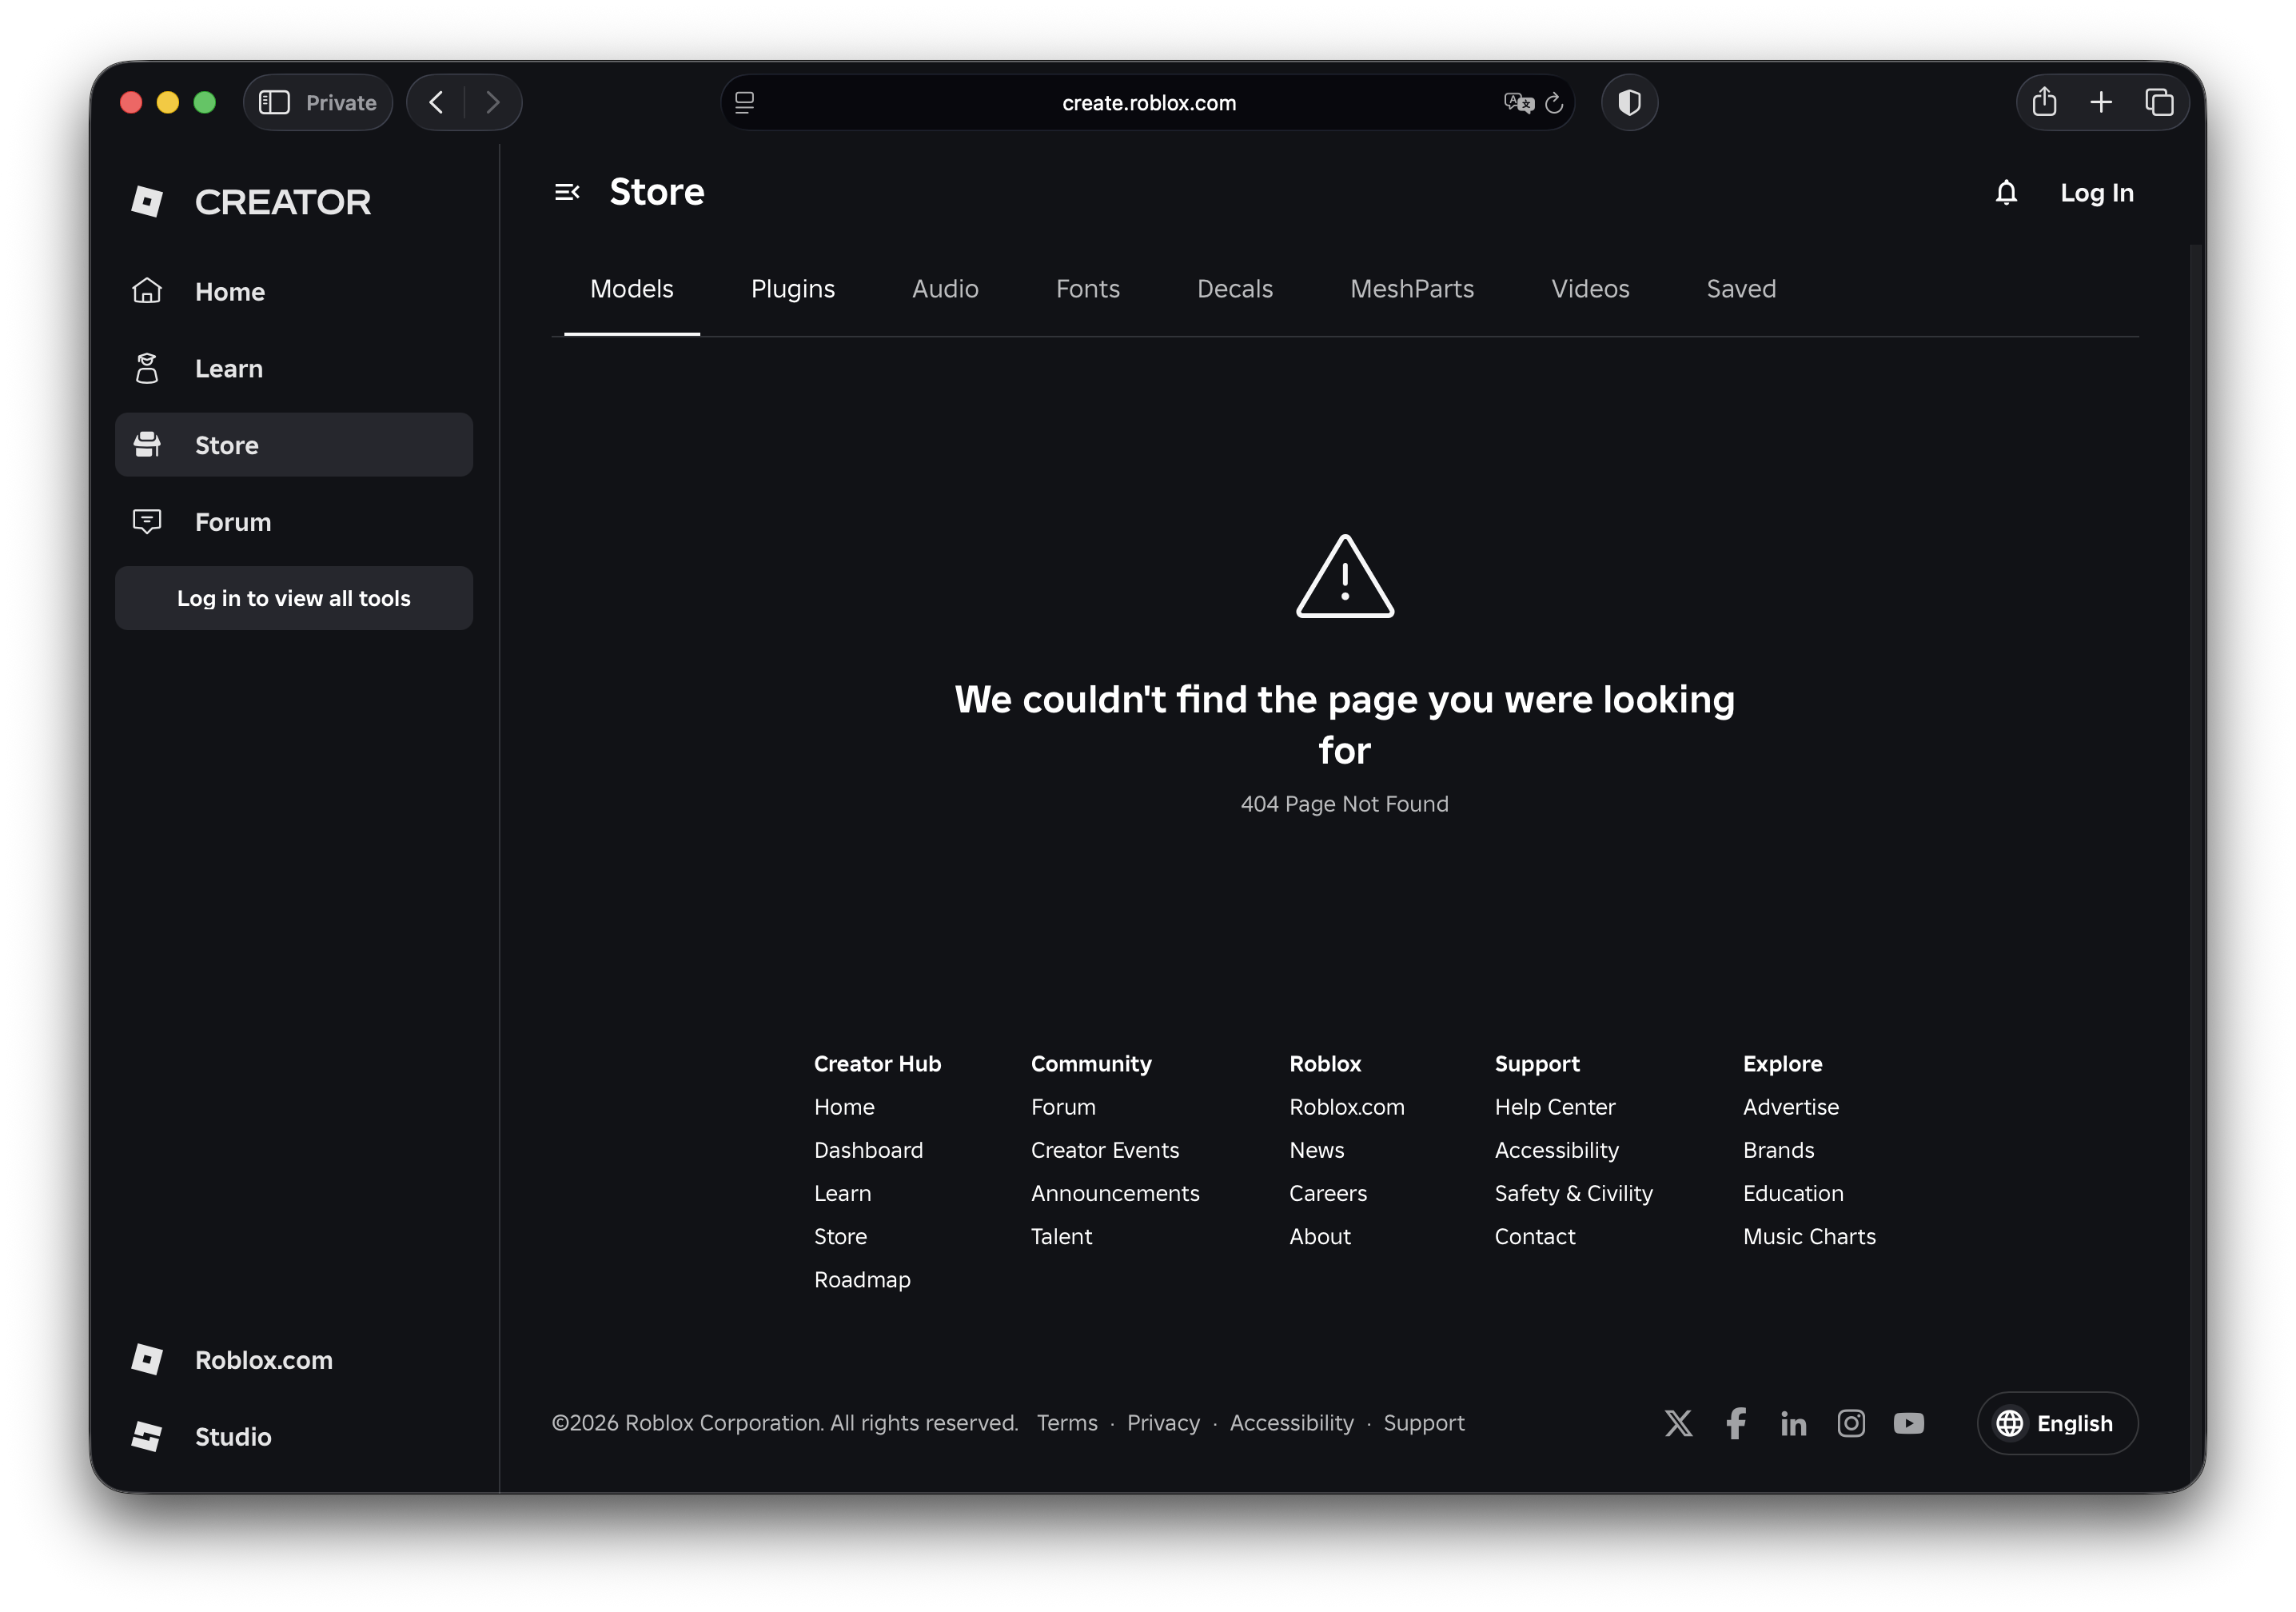2296x1612 pixels.
Task: Click the Log In button
Action: pyautogui.click(x=2096, y=193)
